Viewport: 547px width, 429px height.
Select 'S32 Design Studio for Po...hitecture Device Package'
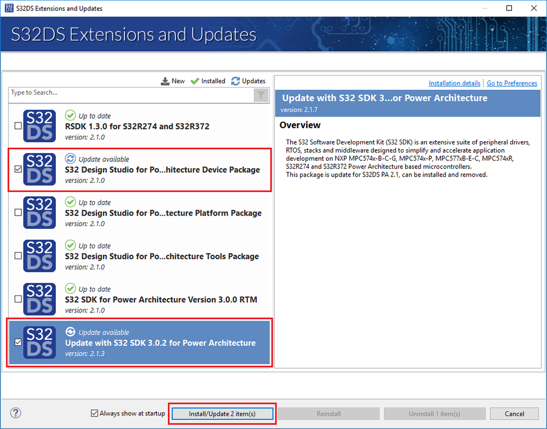coord(162,170)
